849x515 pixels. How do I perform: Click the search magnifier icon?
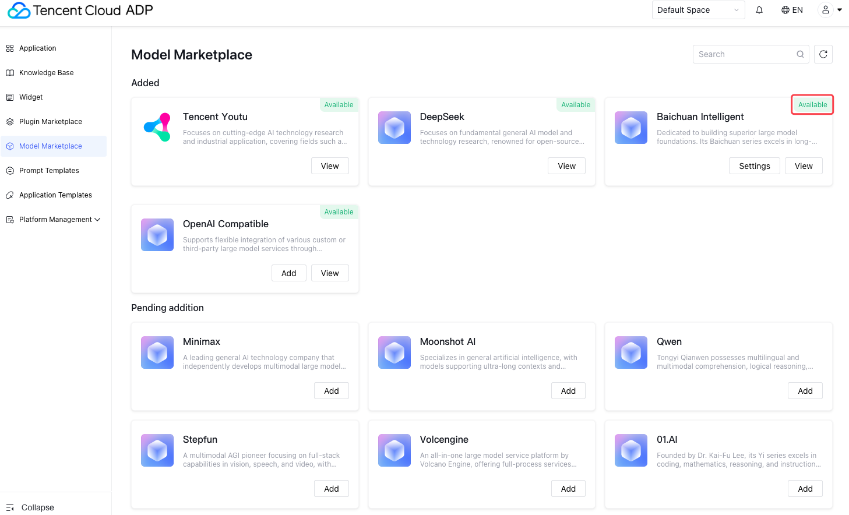click(x=801, y=54)
